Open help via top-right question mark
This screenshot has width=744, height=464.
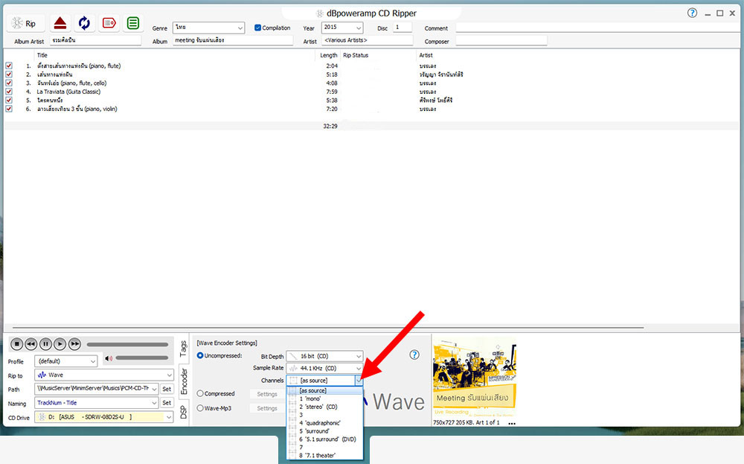pos(692,13)
